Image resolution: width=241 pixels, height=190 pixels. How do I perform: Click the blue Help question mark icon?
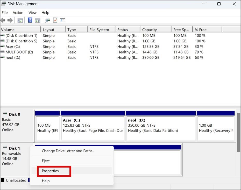(30, 20)
